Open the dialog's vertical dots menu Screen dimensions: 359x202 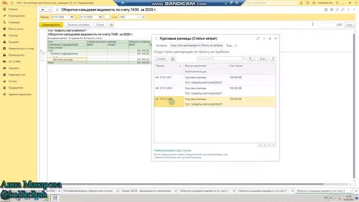[x=264, y=39]
